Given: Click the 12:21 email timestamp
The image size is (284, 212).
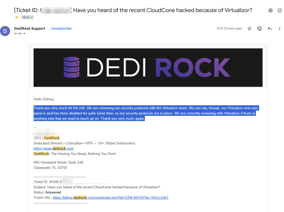Looking at the screenshot, I should point(229,28).
